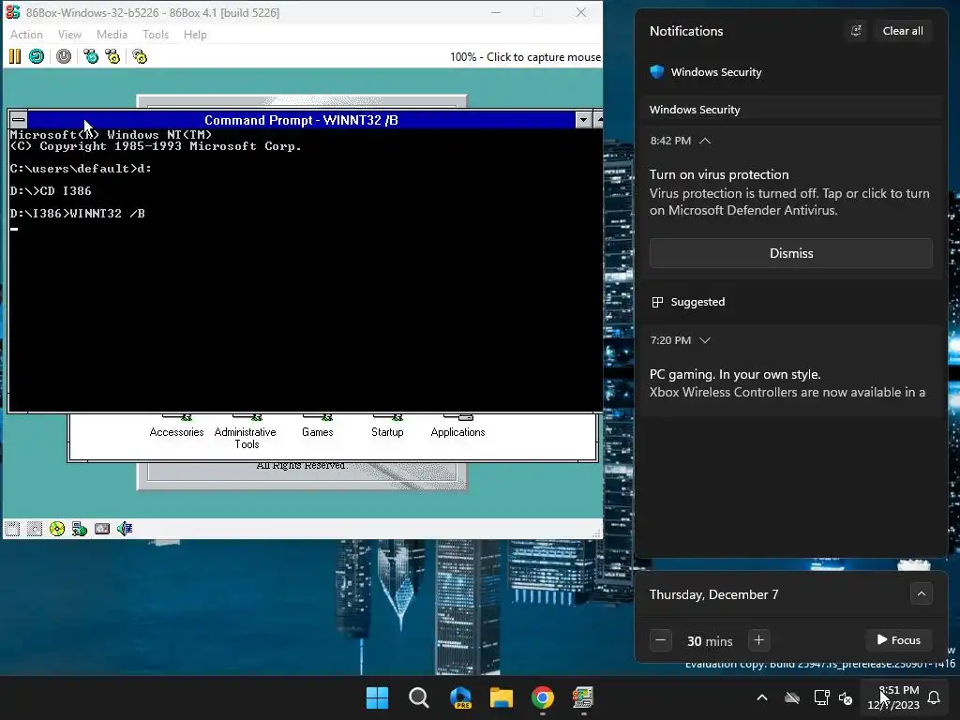
Task: Open the Games program group
Action: click(317, 427)
